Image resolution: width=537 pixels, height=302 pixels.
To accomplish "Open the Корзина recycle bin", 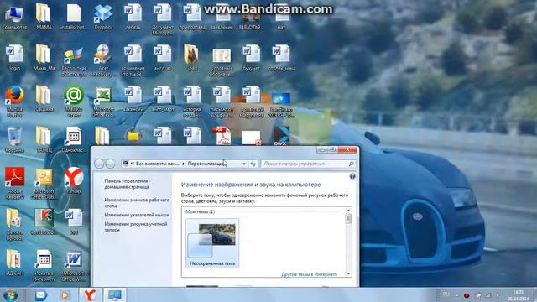I will 14,140.
